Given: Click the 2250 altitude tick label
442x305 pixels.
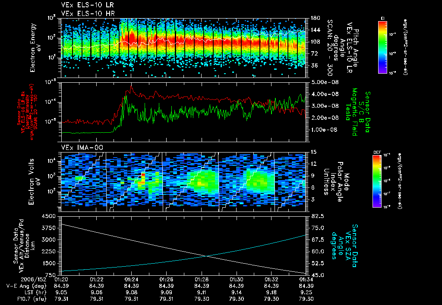Looking at the screenshot, I should pyautogui.click(x=48, y=252).
